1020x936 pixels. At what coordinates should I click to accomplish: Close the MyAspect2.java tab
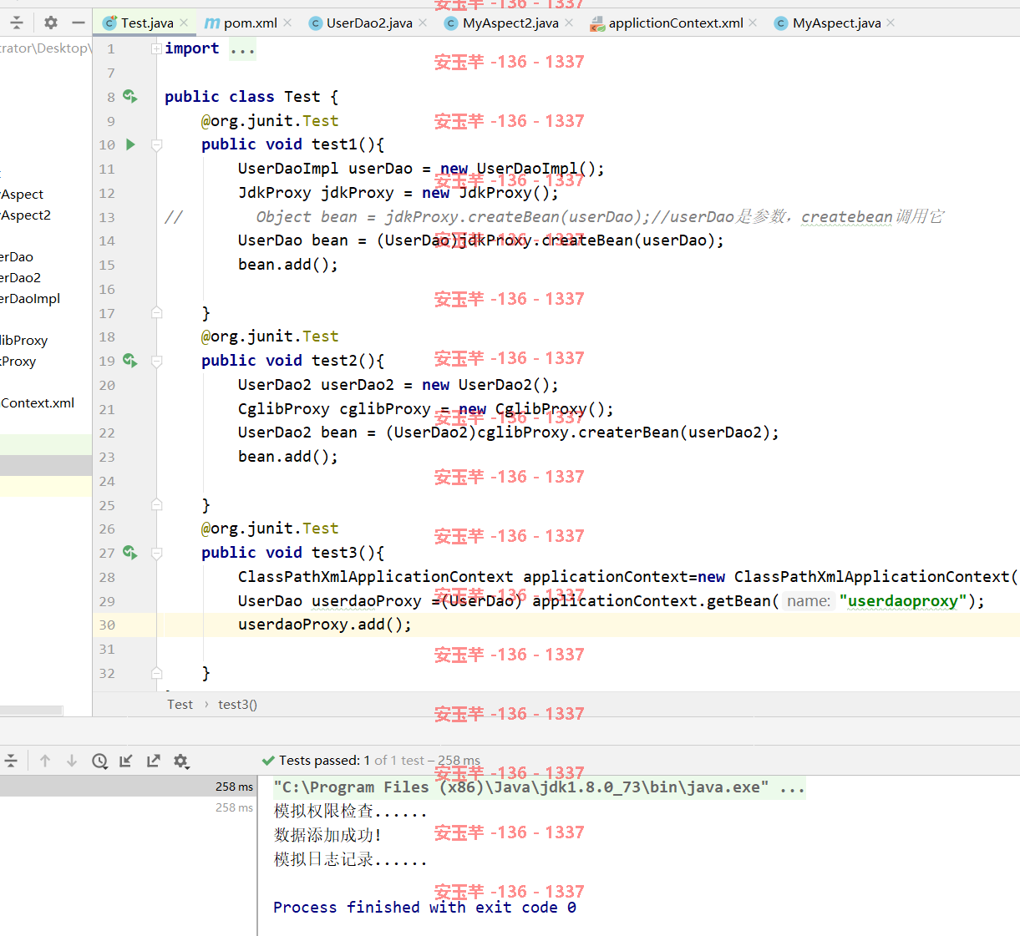click(x=569, y=23)
